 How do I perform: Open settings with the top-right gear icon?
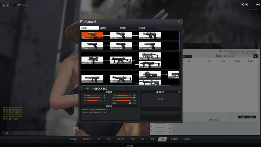(258, 5)
